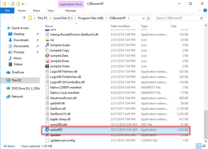The height and width of the screenshot is (149, 208).
Task: Select the Jumplist.Data disc icon
Action: click(x=47, y=56)
